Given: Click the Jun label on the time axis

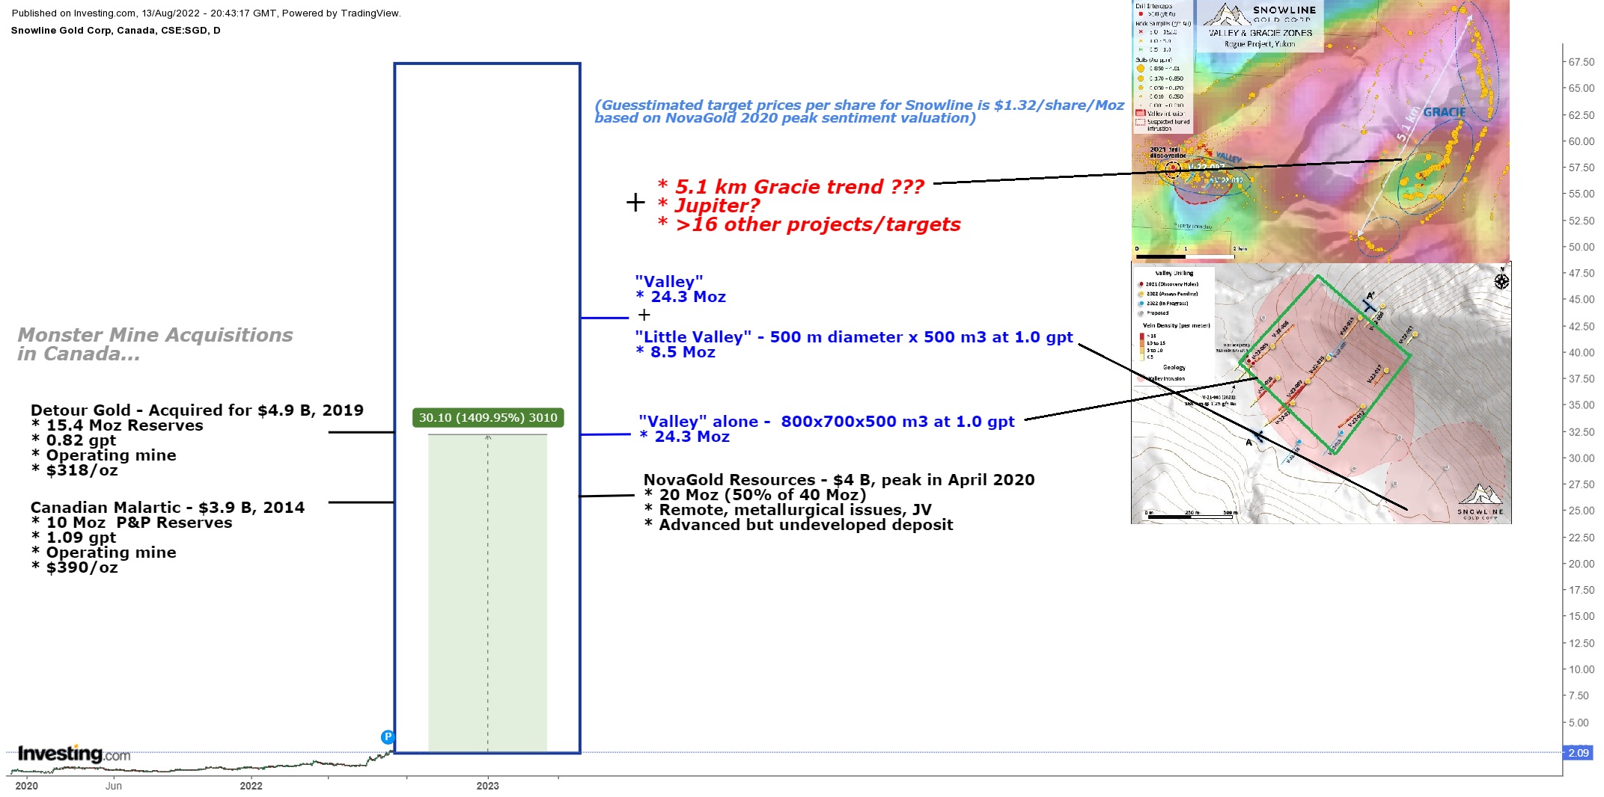Looking at the screenshot, I should [114, 786].
